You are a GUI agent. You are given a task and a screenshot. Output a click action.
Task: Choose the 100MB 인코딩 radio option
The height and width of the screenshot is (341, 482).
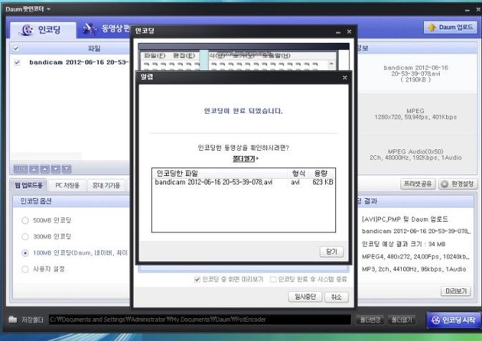pyautogui.click(x=25, y=253)
